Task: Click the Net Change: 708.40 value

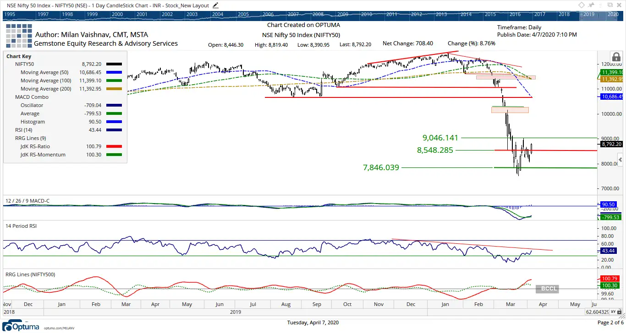Action: (x=408, y=43)
